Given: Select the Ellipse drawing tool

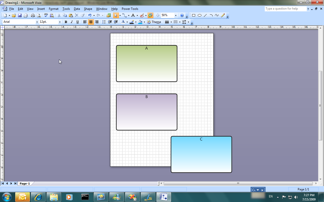Looking at the screenshot, I should click(199, 15).
